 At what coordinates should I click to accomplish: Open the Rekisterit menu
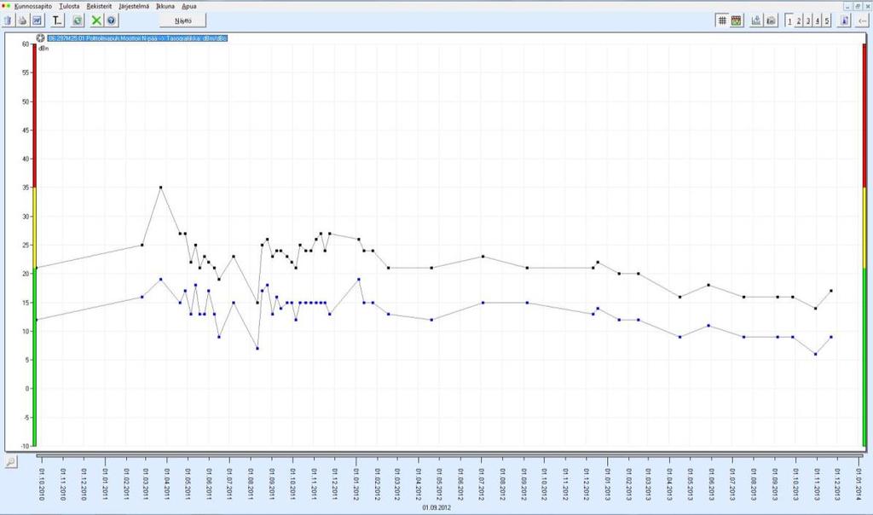coord(99,6)
